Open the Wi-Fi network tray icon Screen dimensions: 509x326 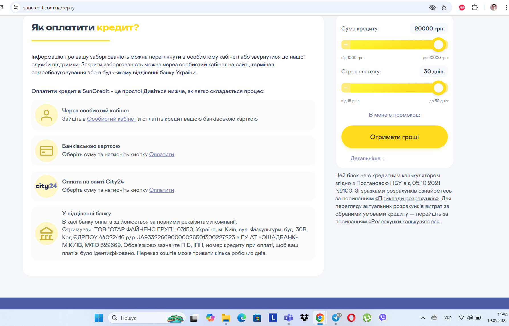tap(461, 318)
